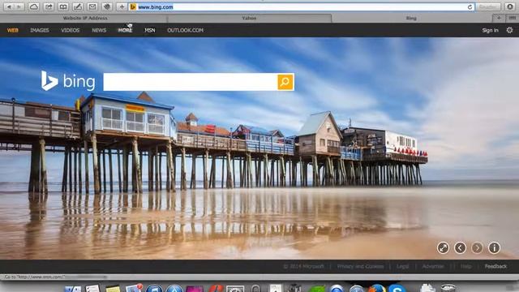Click the pencil-and-page toolbar icon
519x292 pixels.
(x=78, y=7)
